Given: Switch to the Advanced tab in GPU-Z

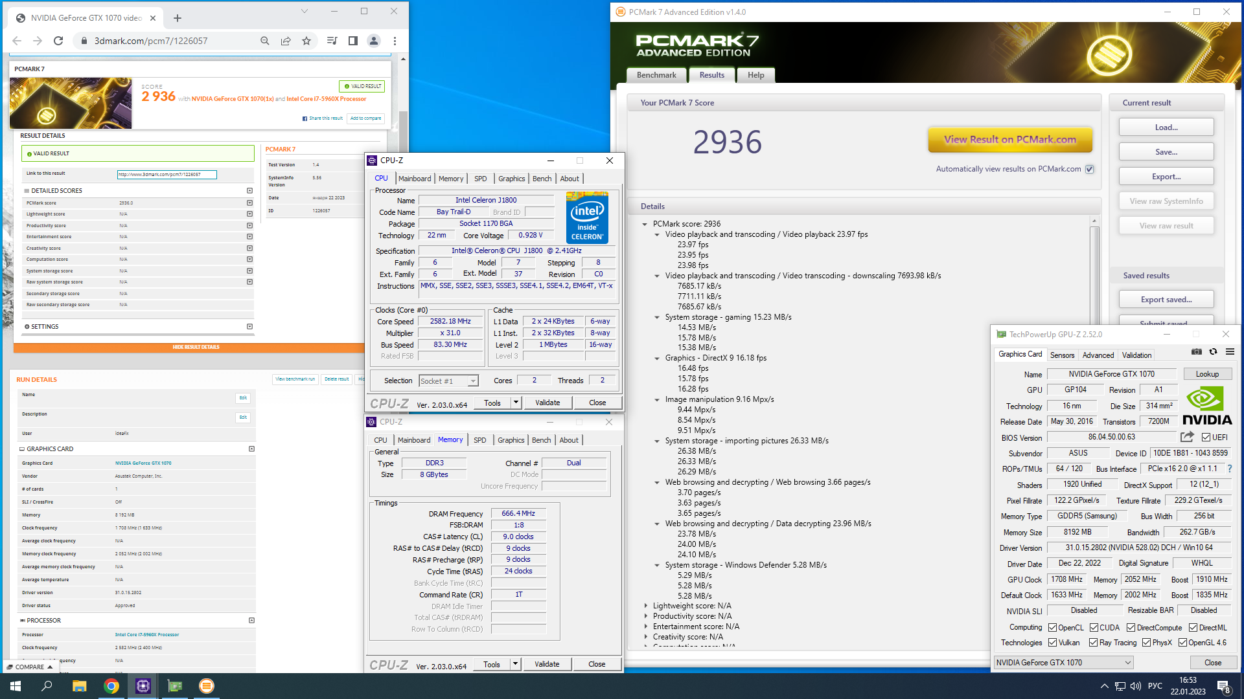Looking at the screenshot, I should (1098, 355).
